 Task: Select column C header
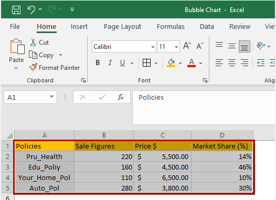(163, 135)
